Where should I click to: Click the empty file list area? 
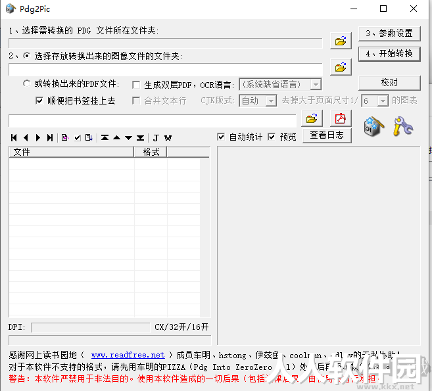pyautogui.click(x=105, y=237)
